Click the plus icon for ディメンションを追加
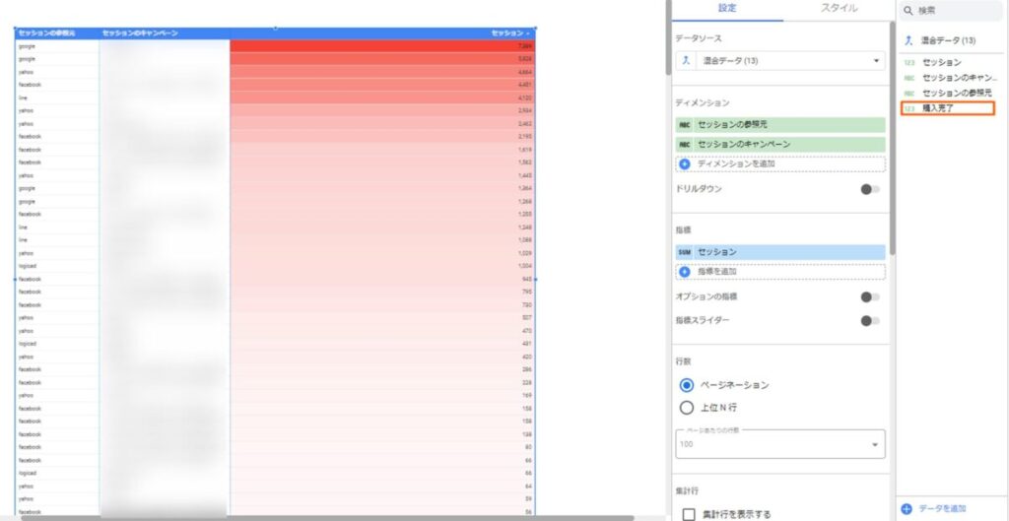 tap(685, 163)
